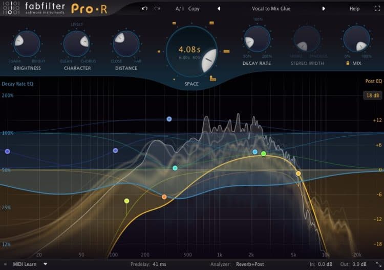The width and height of the screenshot is (384, 270).
Task: Open the Vocal to Mix Glue preset menu
Action: pyautogui.click(x=271, y=9)
